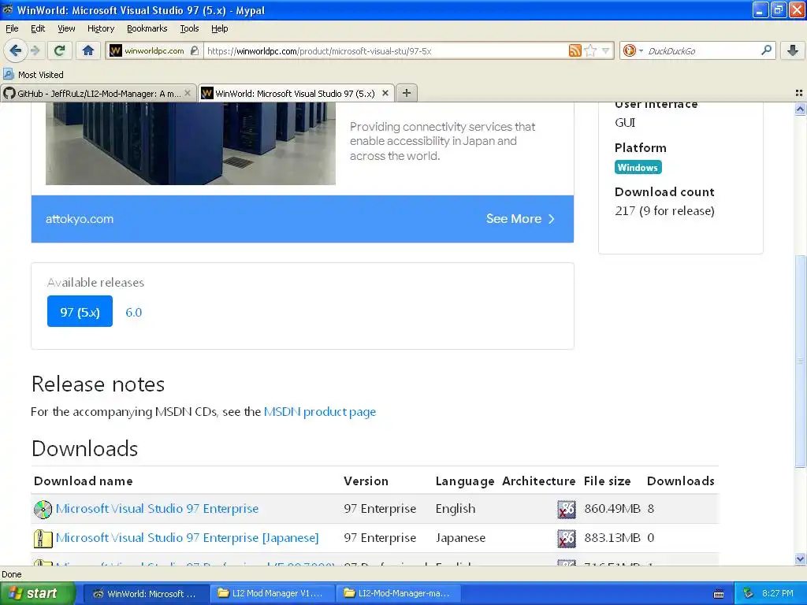The image size is (807, 605).
Task: Click the File size column header
Action: [608, 481]
